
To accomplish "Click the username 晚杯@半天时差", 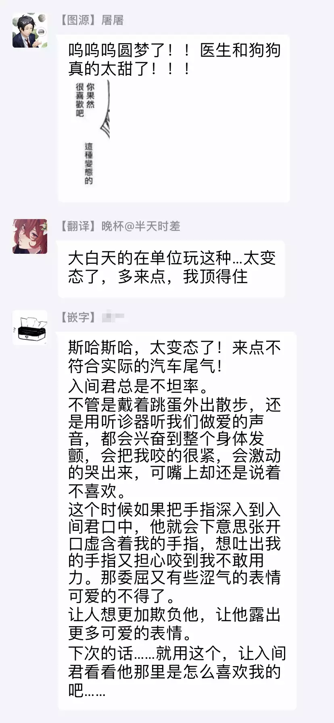I will (140, 226).
